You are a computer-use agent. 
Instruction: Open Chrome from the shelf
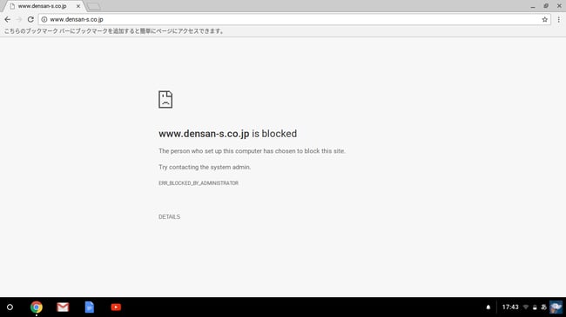36,307
